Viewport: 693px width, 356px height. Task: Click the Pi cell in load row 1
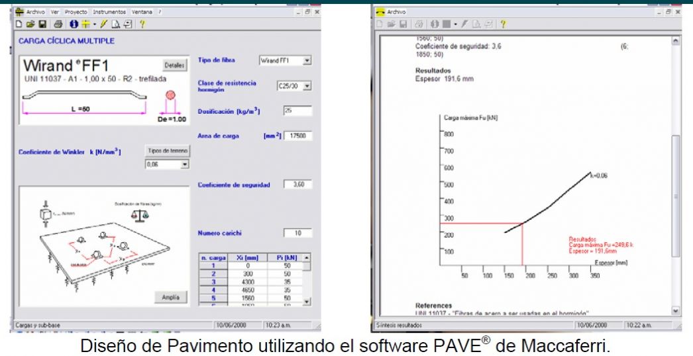pos(286,266)
